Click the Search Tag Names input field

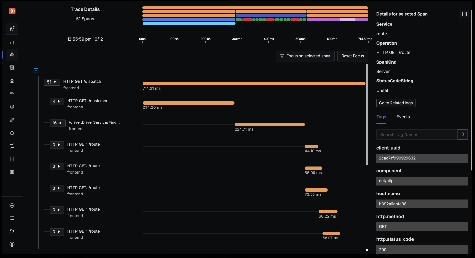click(x=417, y=135)
